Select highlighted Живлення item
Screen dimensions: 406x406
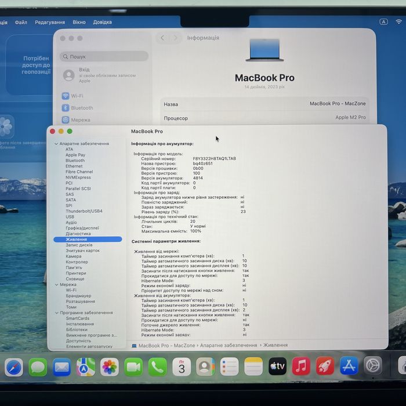point(88,239)
